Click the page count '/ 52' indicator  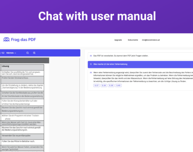pos(2,53)
